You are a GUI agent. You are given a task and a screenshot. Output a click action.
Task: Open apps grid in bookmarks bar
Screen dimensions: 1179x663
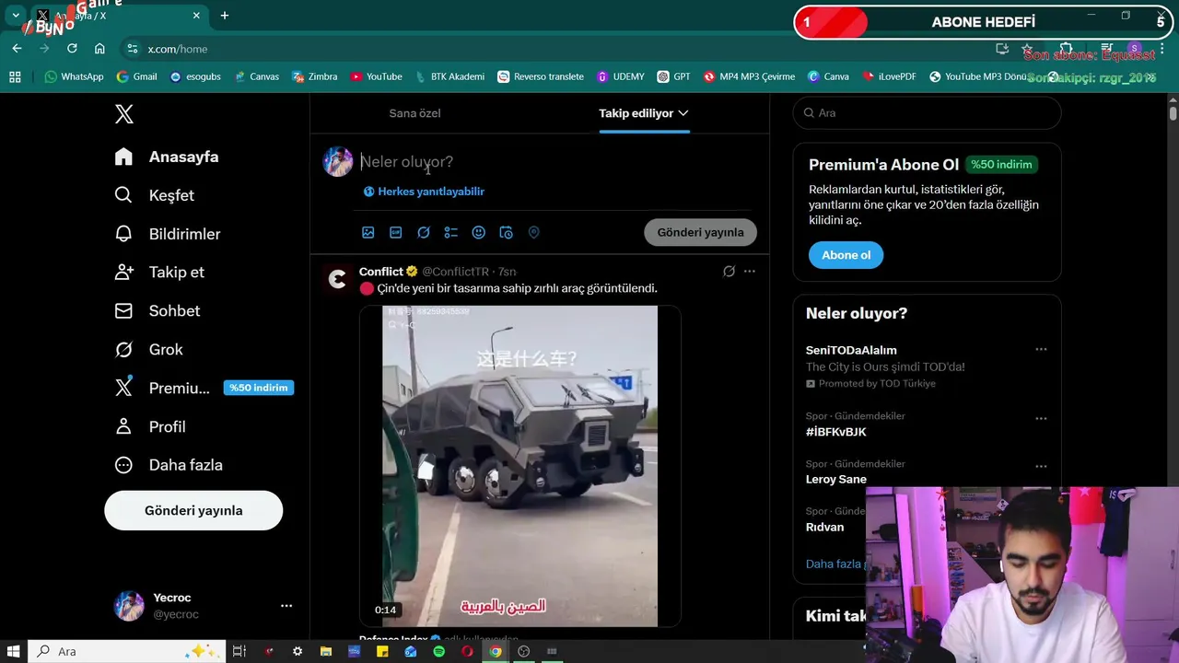pyautogui.click(x=15, y=77)
